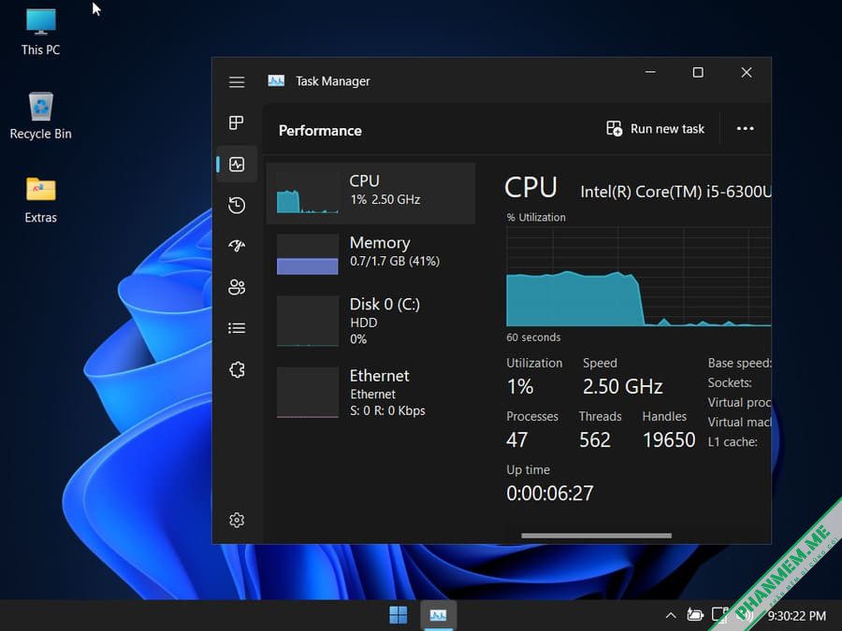
Task: Show hidden tray icons chevron
Action: [x=671, y=615]
